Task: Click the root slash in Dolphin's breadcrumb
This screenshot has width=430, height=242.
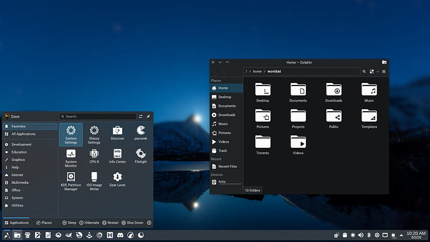Action: tap(246, 71)
